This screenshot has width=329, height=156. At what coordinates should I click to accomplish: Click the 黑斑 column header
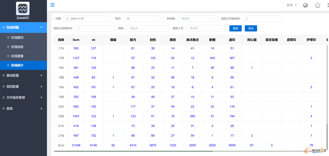click(x=173, y=40)
